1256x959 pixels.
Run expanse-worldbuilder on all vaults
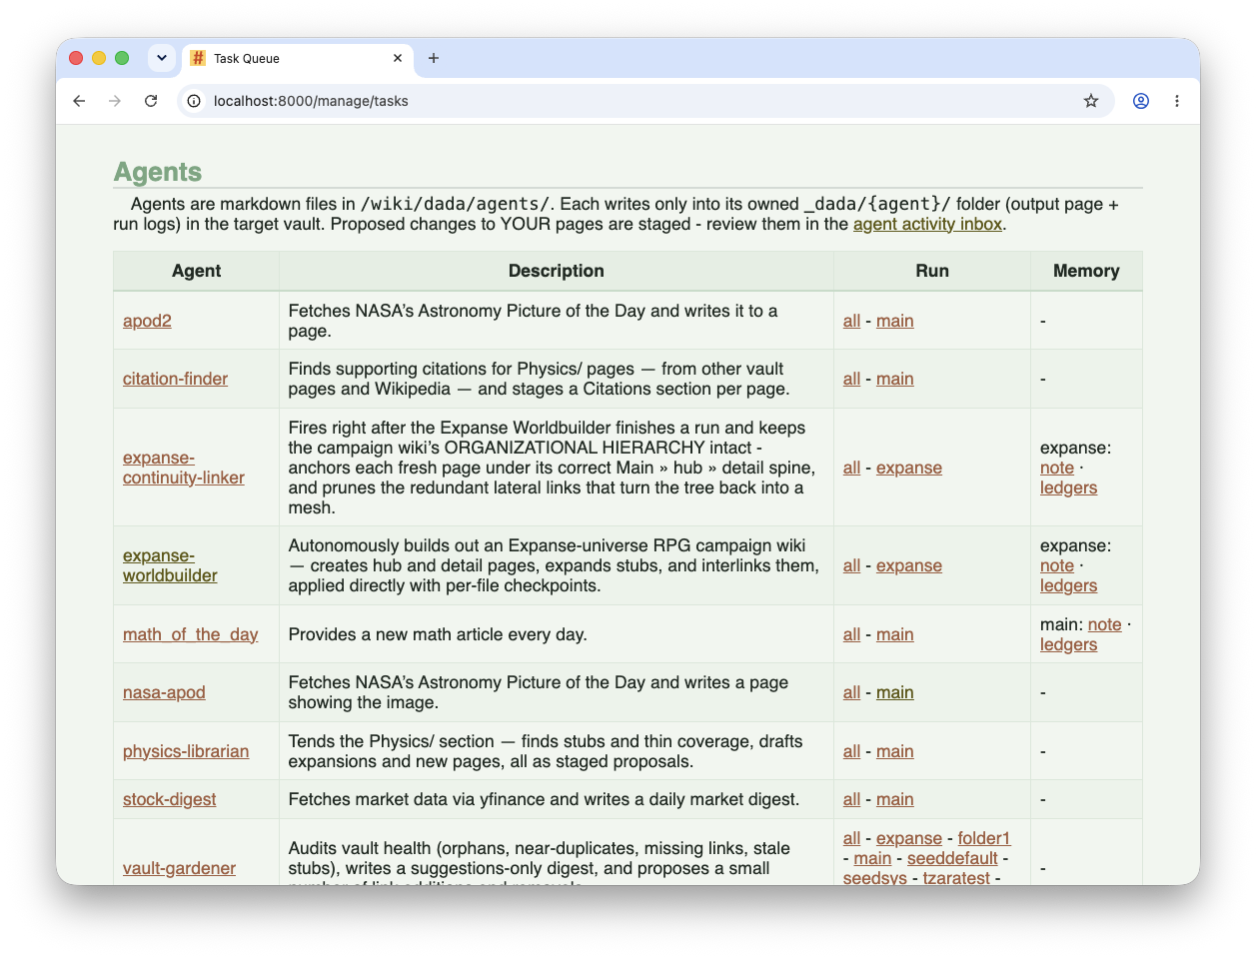(x=851, y=565)
